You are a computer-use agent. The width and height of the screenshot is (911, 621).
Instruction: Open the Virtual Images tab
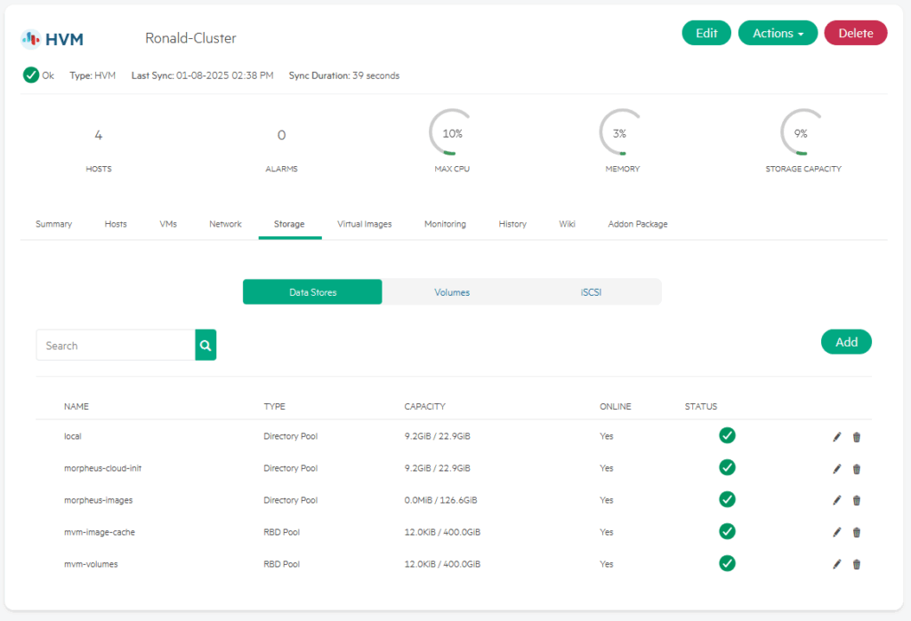point(364,224)
